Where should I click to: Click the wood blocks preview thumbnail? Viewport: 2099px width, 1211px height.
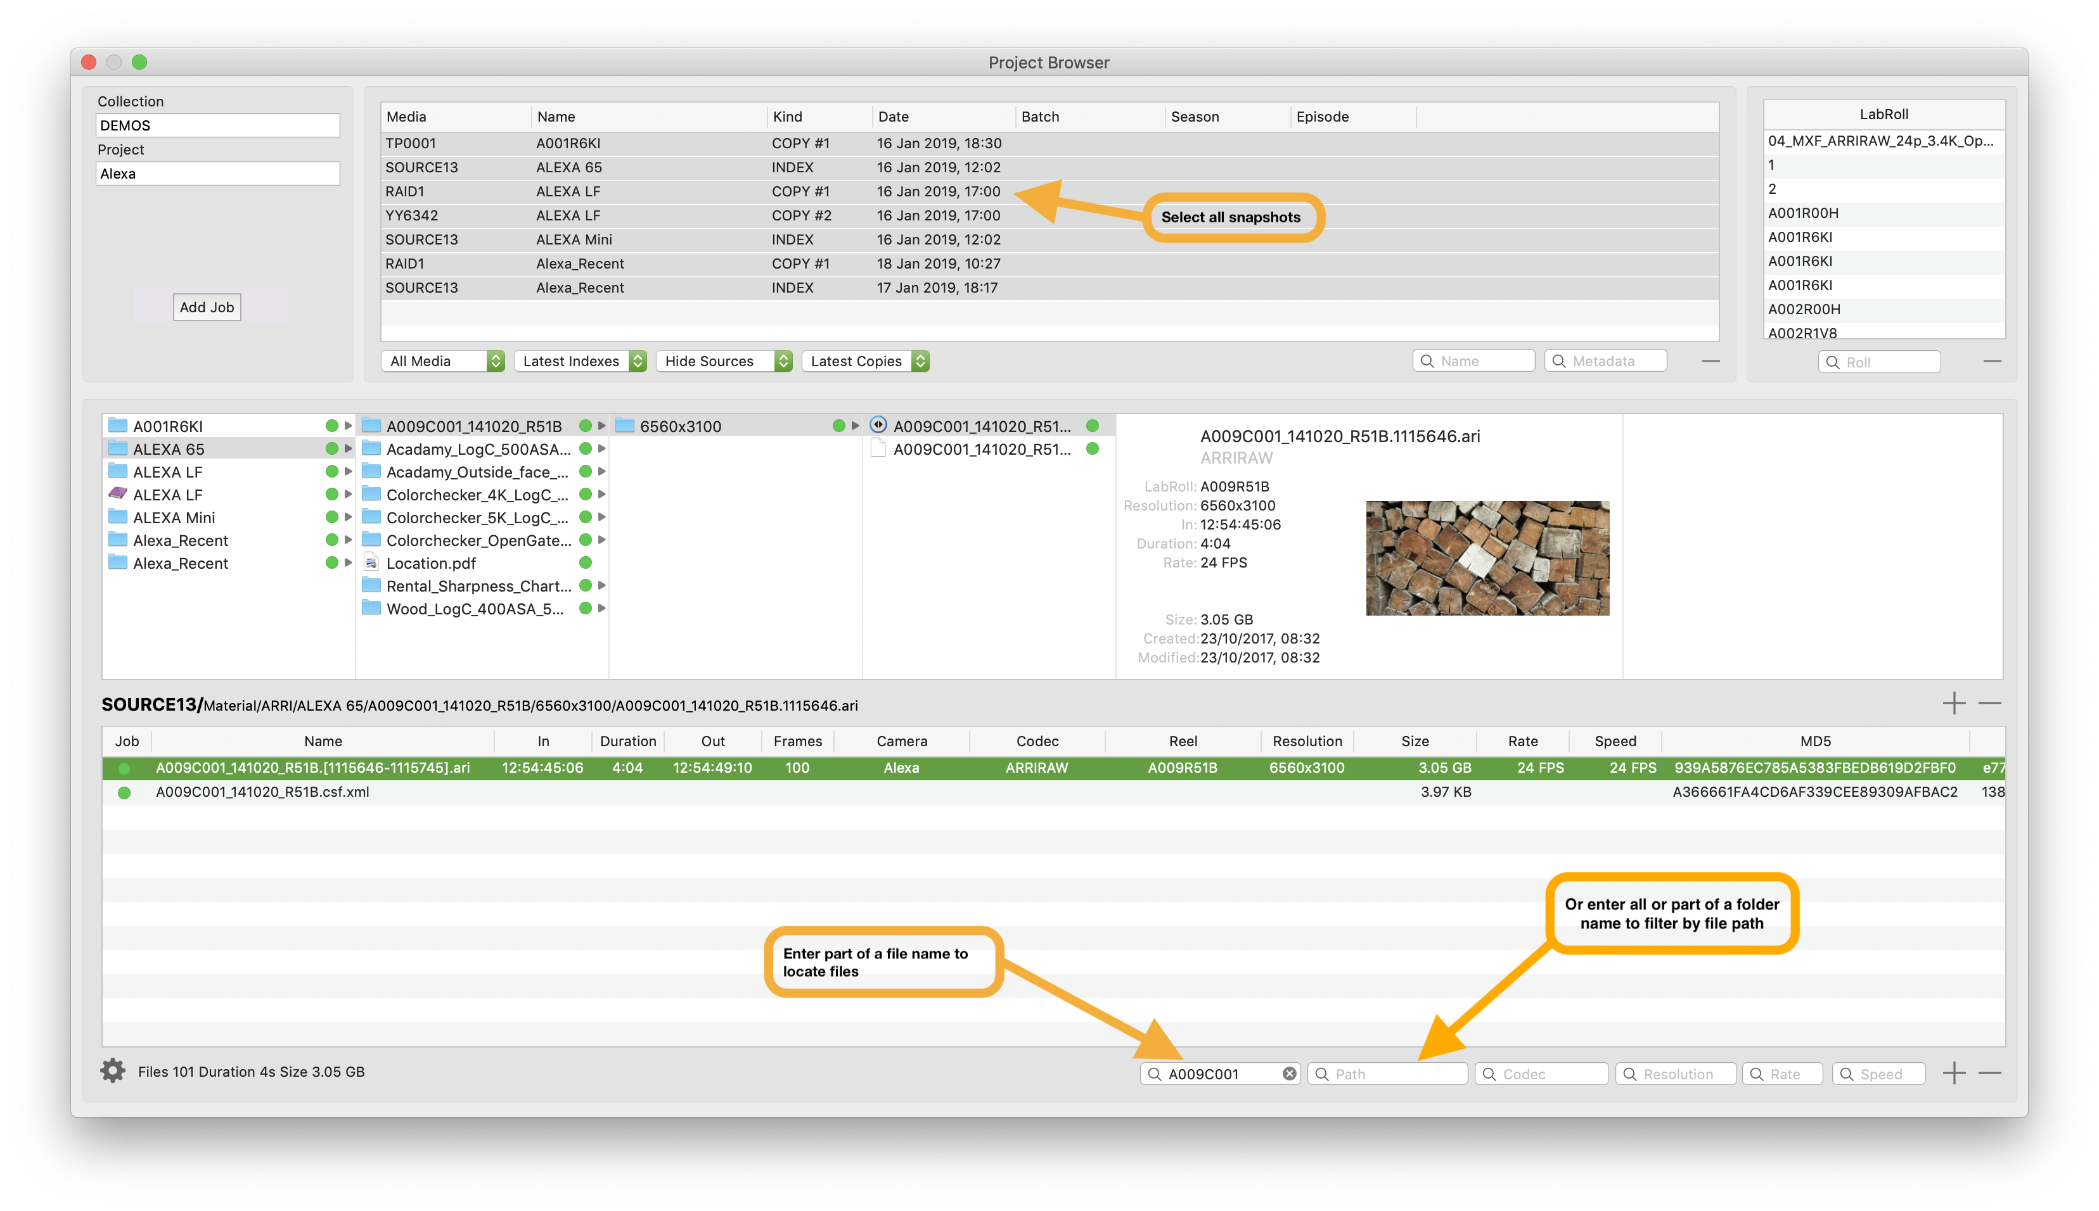(x=1486, y=558)
